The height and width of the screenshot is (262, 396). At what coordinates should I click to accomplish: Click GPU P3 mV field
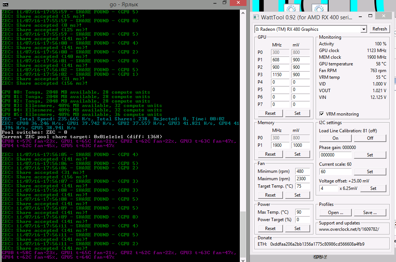click(x=301, y=75)
